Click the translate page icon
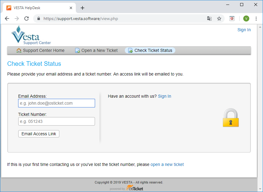Screen dimensions: 263x192 pyautogui.click(x=209, y=19)
